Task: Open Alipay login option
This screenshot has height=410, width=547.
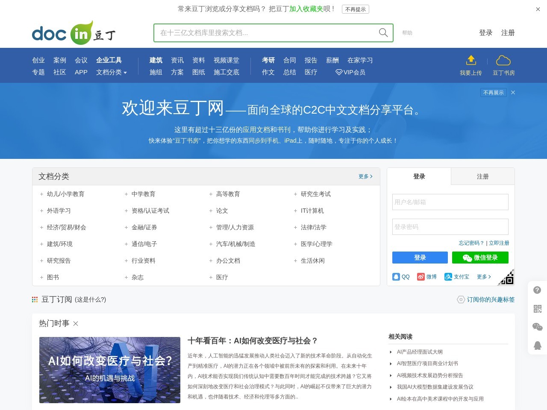Action: point(448,276)
